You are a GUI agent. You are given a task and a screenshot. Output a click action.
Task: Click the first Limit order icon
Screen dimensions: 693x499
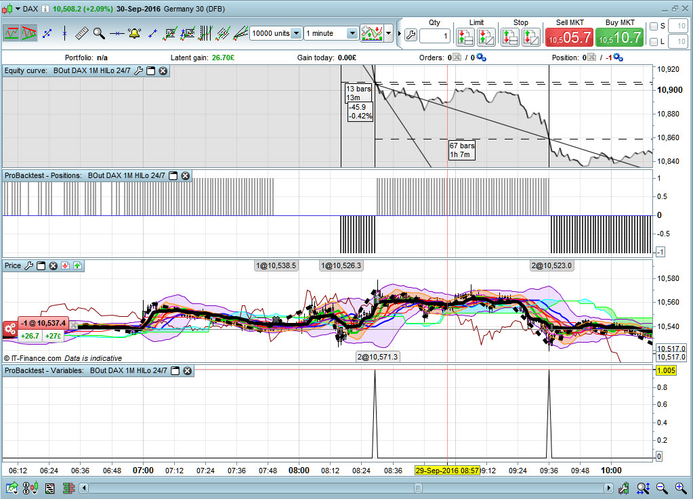pos(465,37)
